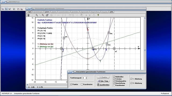Click the fifth graph icon in MathProf main toolbar
This screenshot has width=172, height=96.
point(18,9)
